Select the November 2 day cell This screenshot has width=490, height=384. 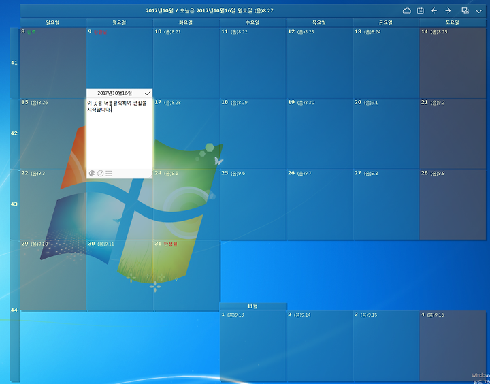click(x=319, y=346)
